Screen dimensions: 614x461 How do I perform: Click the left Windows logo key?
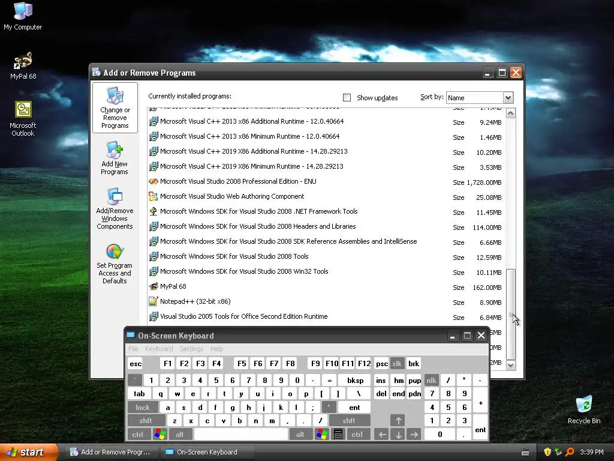[x=159, y=435]
